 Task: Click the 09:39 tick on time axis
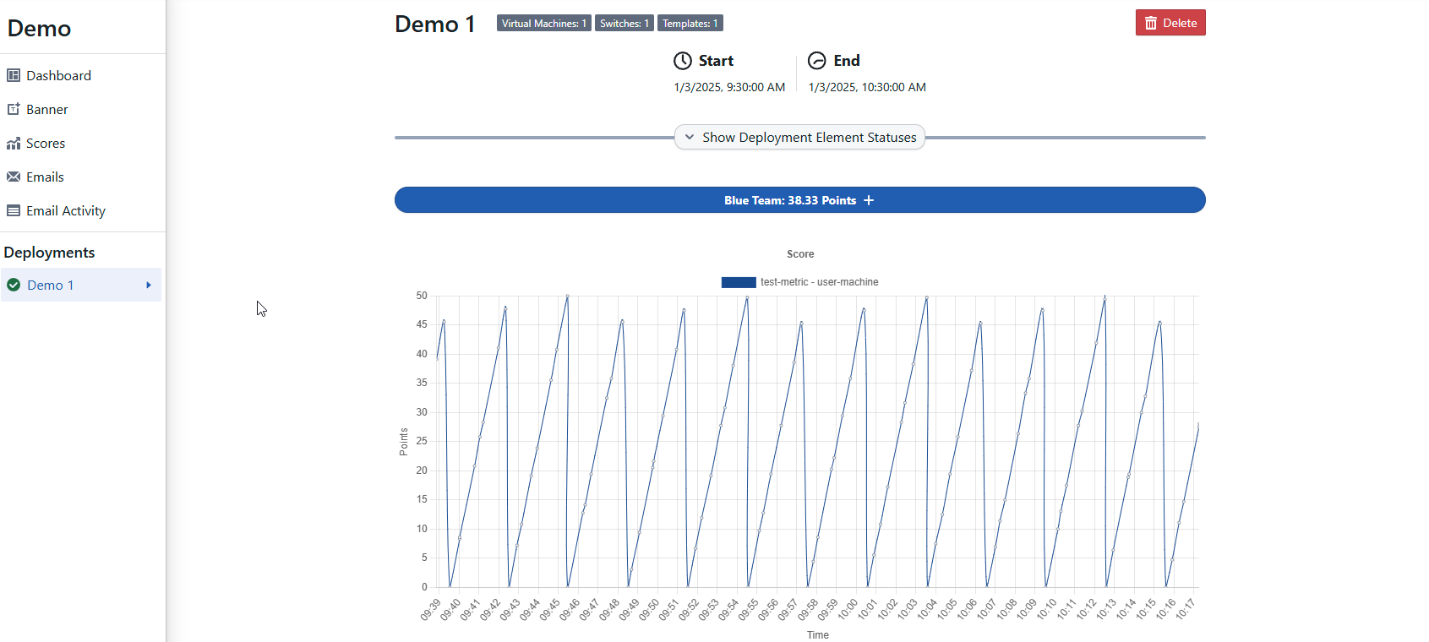point(431,609)
